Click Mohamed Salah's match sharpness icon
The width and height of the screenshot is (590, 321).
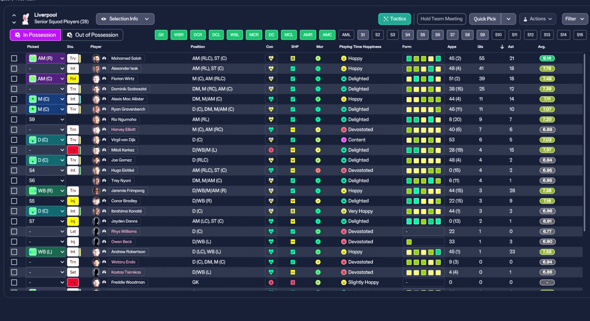293,58
